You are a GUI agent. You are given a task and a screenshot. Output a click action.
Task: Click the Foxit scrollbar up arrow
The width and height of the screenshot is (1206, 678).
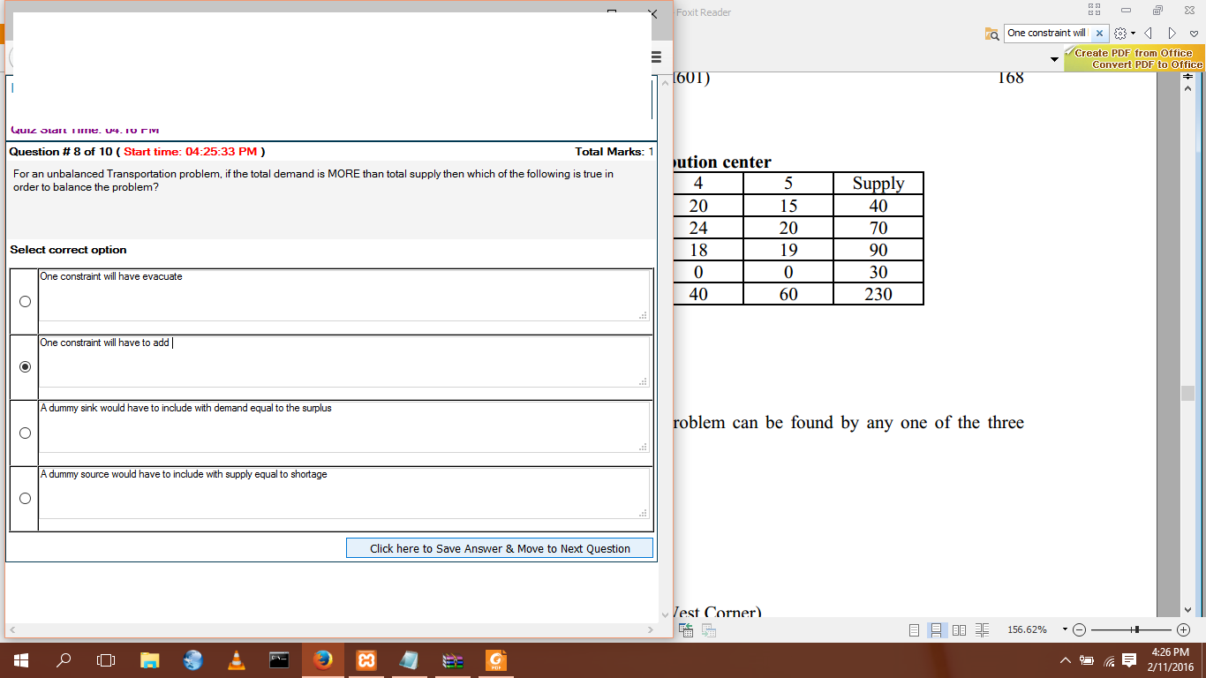(x=1187, y=90)
